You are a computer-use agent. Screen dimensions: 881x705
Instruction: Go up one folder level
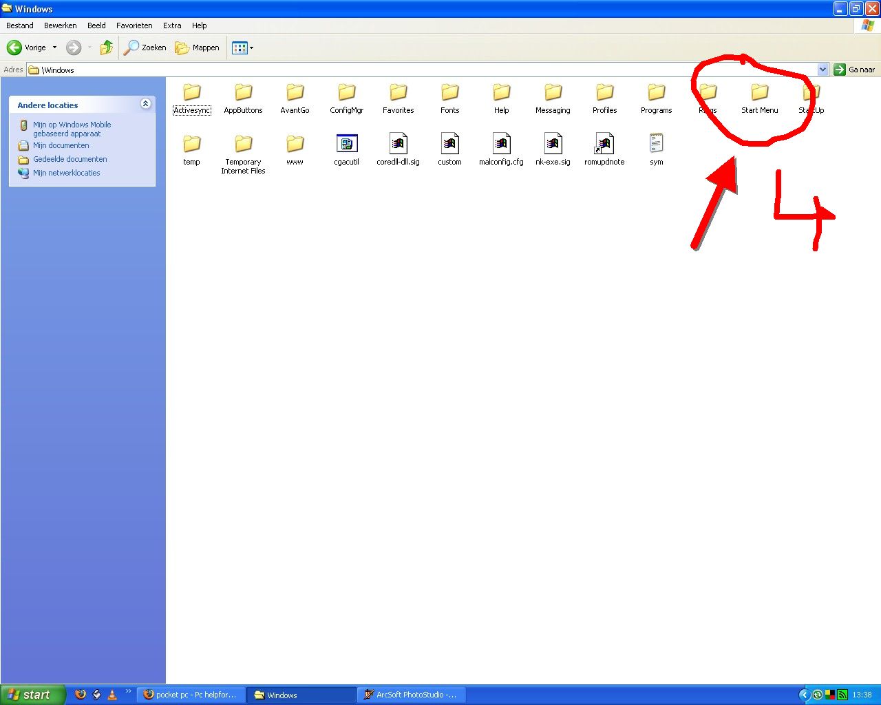pyautogui.click(x=106, y=48)
